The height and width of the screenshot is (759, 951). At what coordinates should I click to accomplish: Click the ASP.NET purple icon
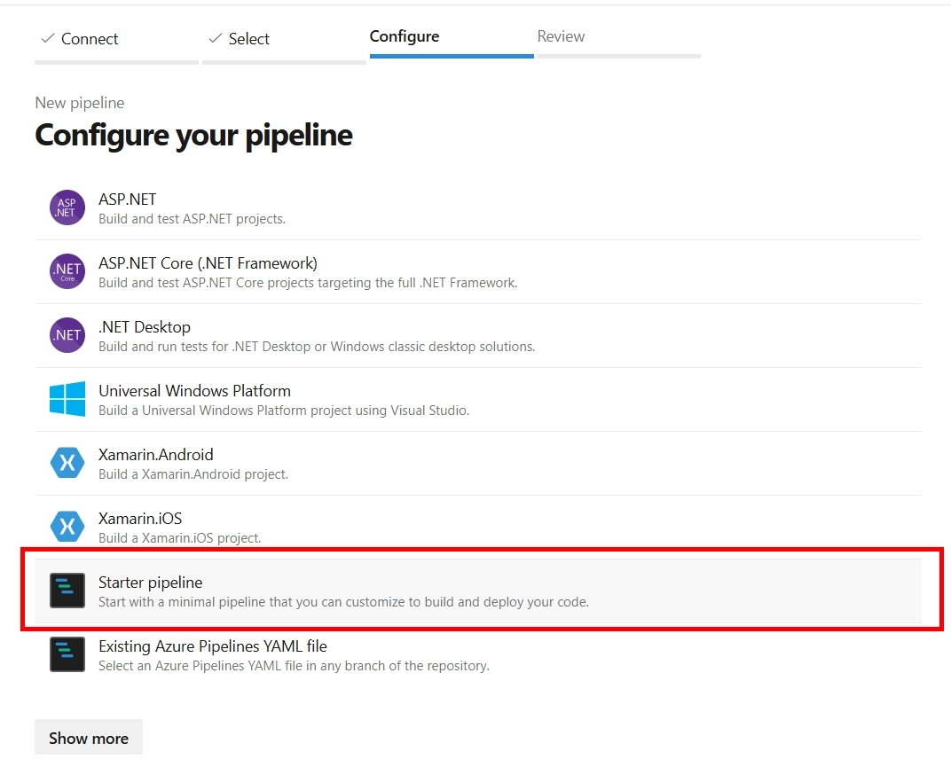click(67, 207)
